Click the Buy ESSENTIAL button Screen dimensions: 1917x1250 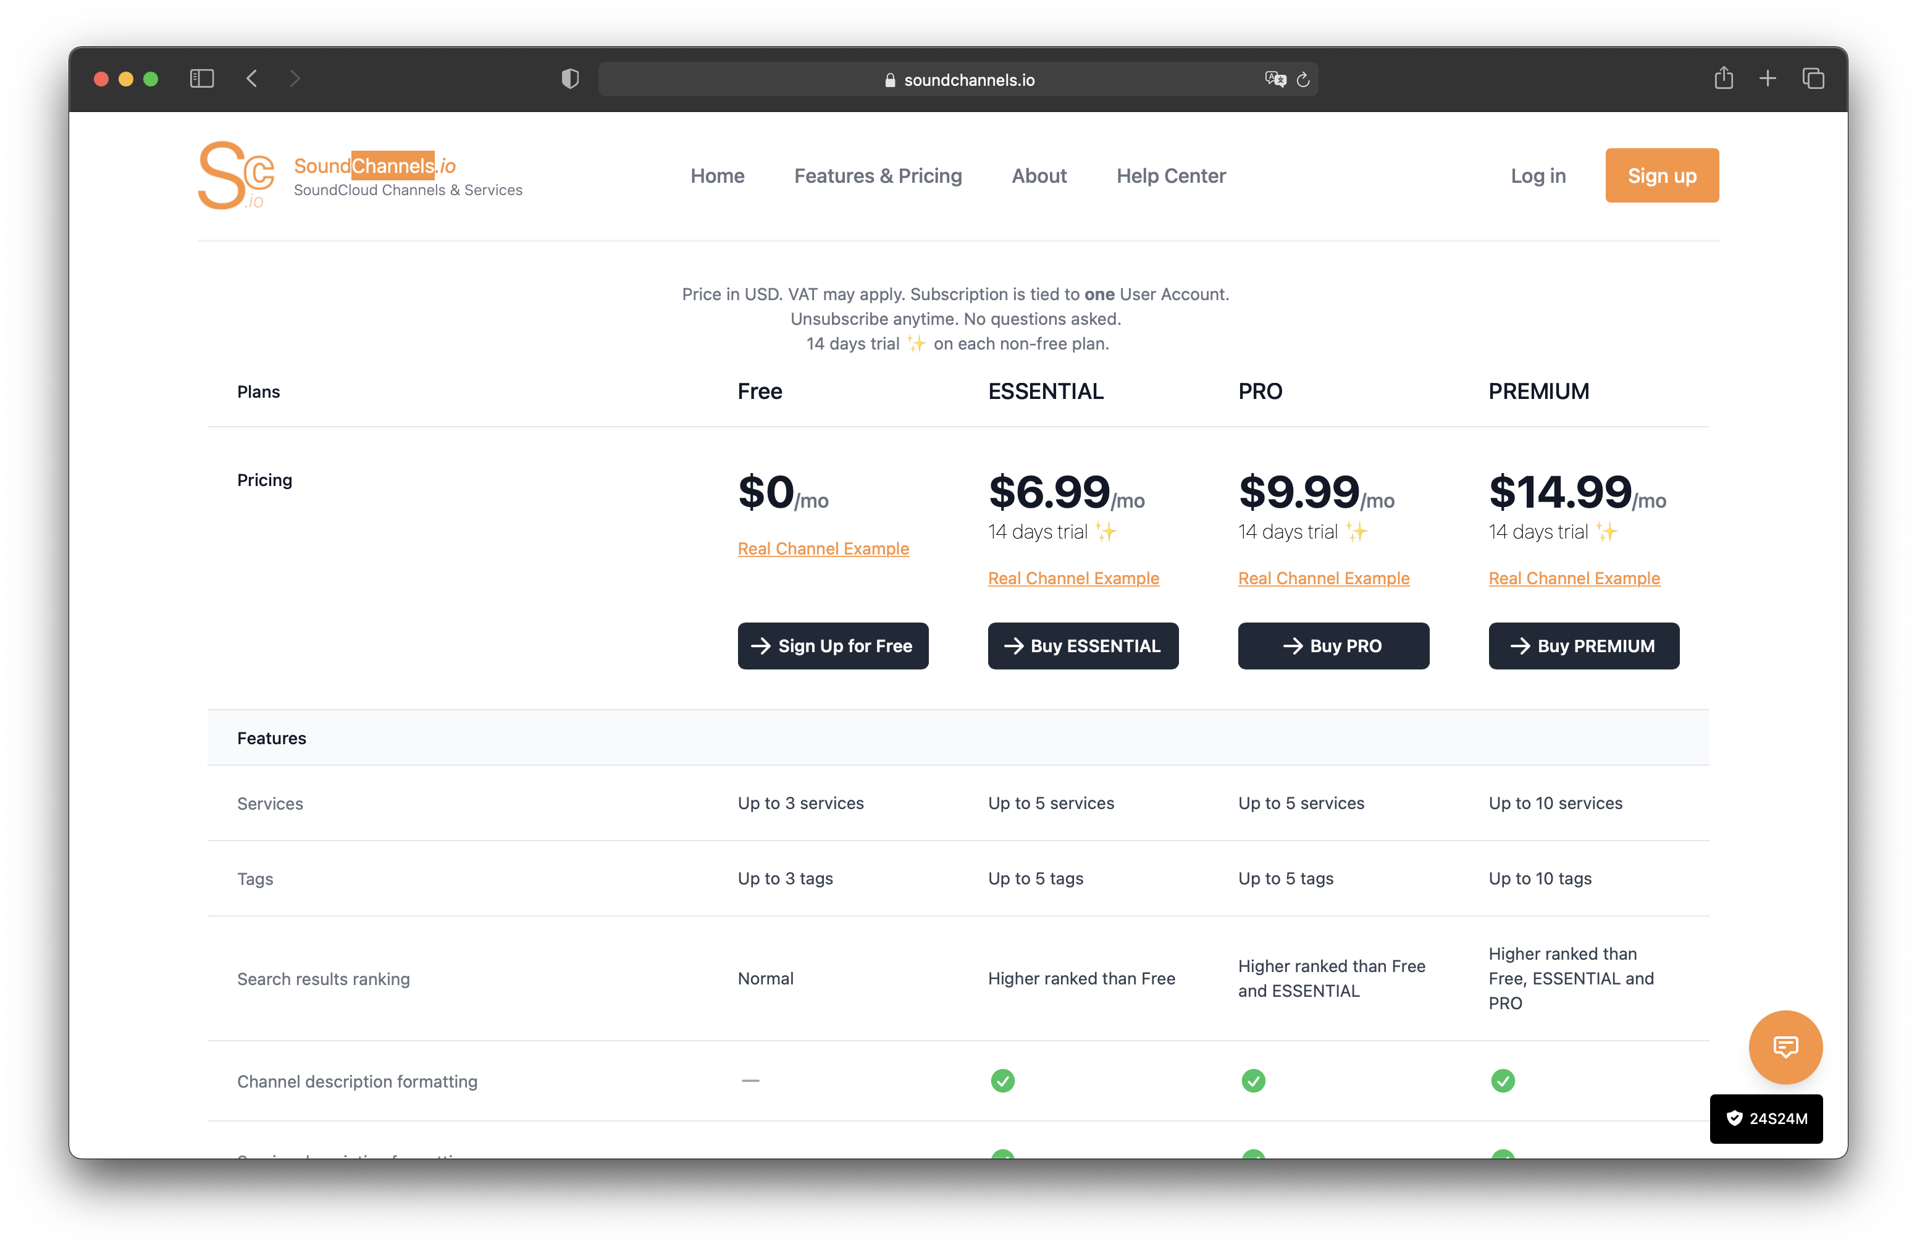(x=1083, y=646)
